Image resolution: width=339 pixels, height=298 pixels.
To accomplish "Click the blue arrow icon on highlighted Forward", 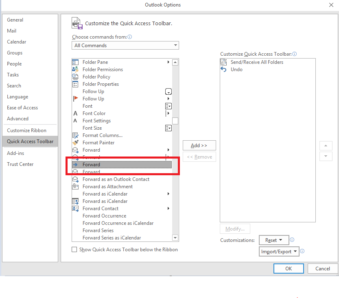I will point(75,165).
